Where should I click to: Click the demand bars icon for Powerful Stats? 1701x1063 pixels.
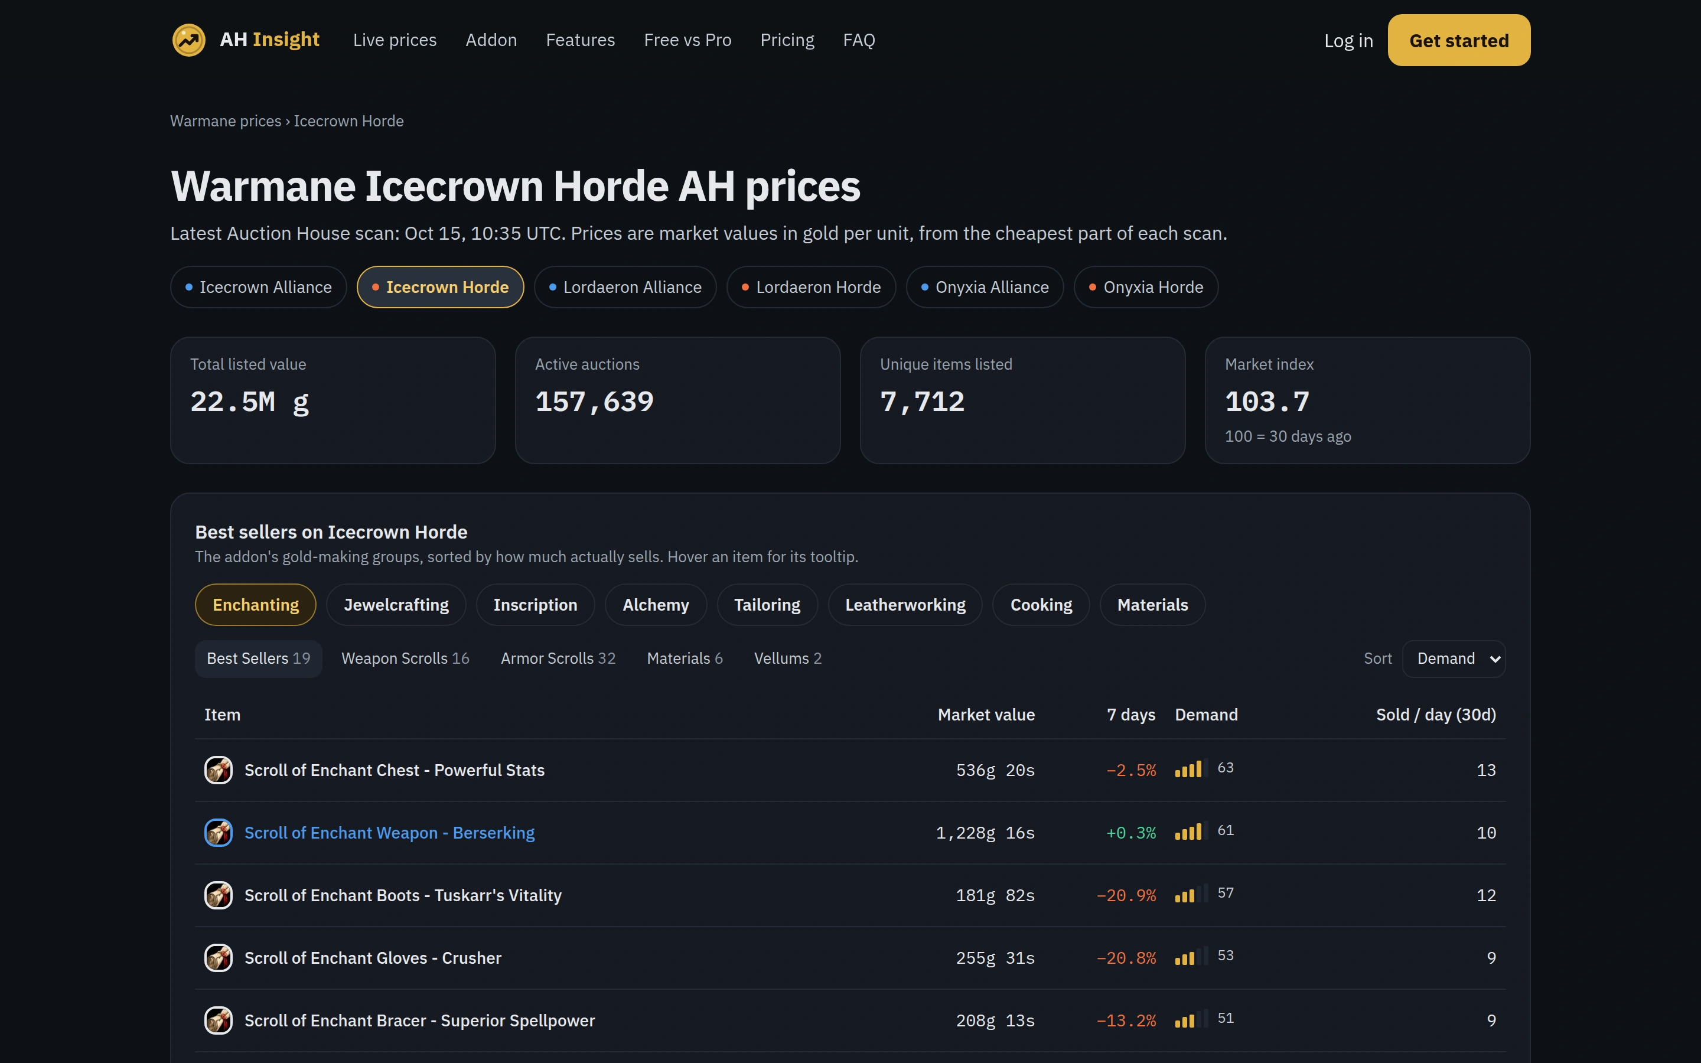(1191, 768)
